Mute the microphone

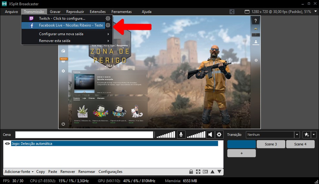point(181,135)
